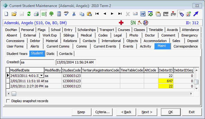
Task: Click the family circle icon
Action: (x=146, y=23)
